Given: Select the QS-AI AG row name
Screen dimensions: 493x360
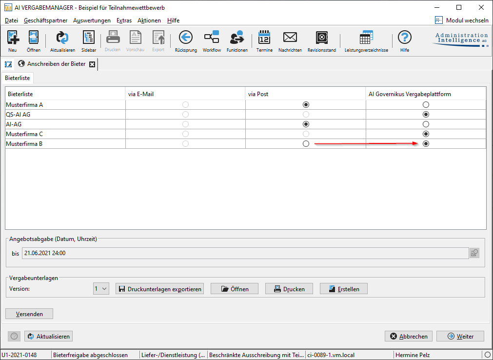Looking at the screenshot, I should pos(18,115).
